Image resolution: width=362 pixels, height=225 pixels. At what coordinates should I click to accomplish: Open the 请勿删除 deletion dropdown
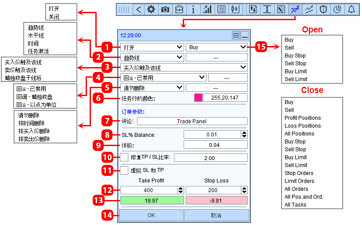(152, 88)
